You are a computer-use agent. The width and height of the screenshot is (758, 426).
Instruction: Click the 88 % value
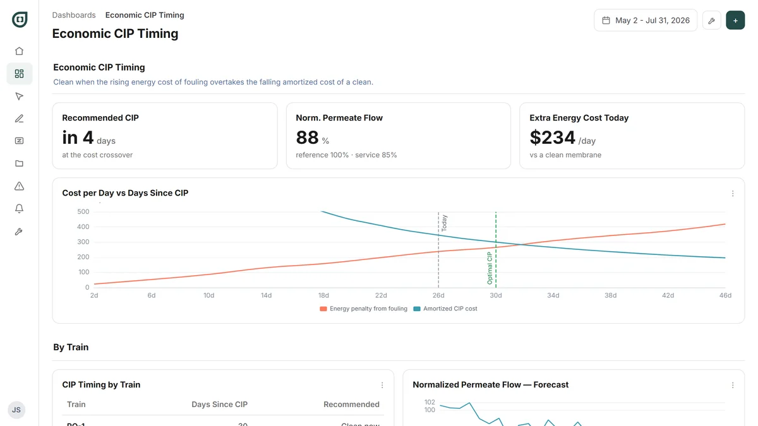coord(313,138)
